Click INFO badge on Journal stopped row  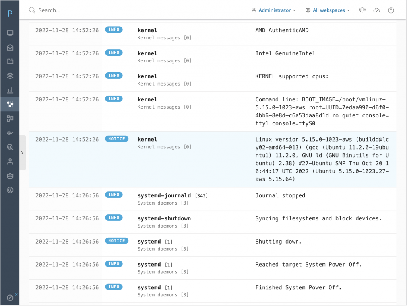[114, 195]
